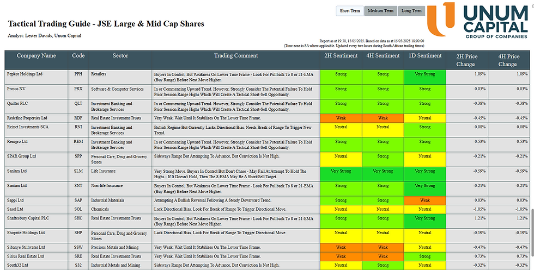Select South32 Ltd company name
Screen dimensions: 534x270
click(17, 265)
